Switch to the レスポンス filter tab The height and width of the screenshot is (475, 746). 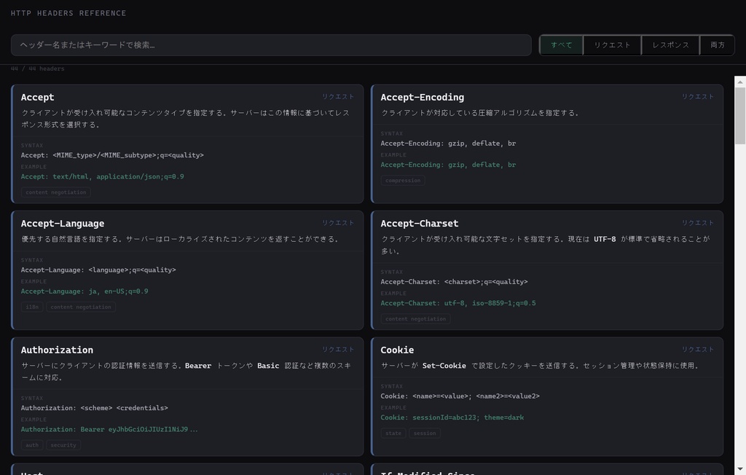coord(670,45)
